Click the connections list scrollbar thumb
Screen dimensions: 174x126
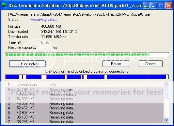[166, 93]
